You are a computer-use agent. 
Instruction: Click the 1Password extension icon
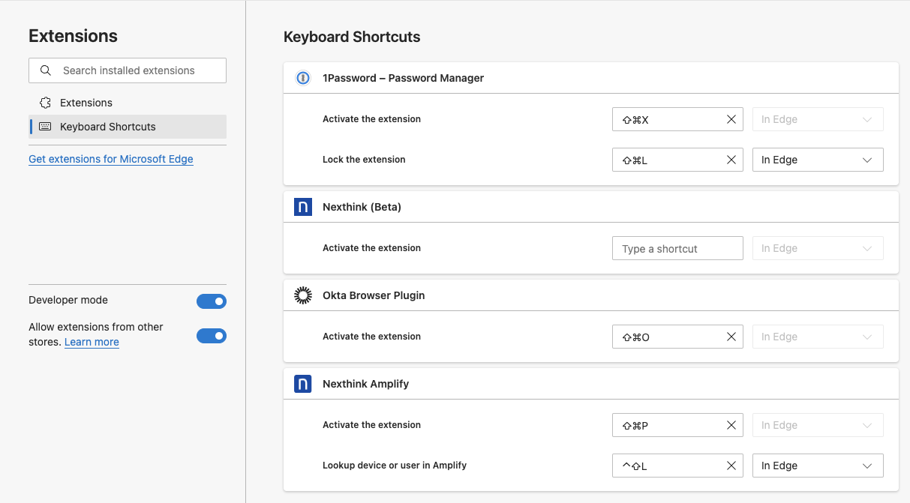(x=302, y=78)
